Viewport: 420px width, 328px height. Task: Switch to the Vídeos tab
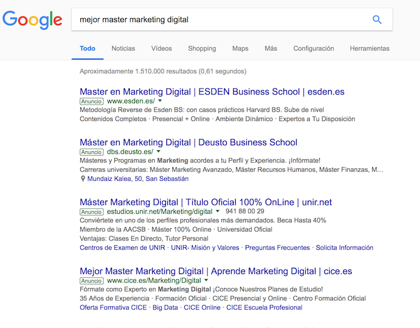click(x=161, y=48)
